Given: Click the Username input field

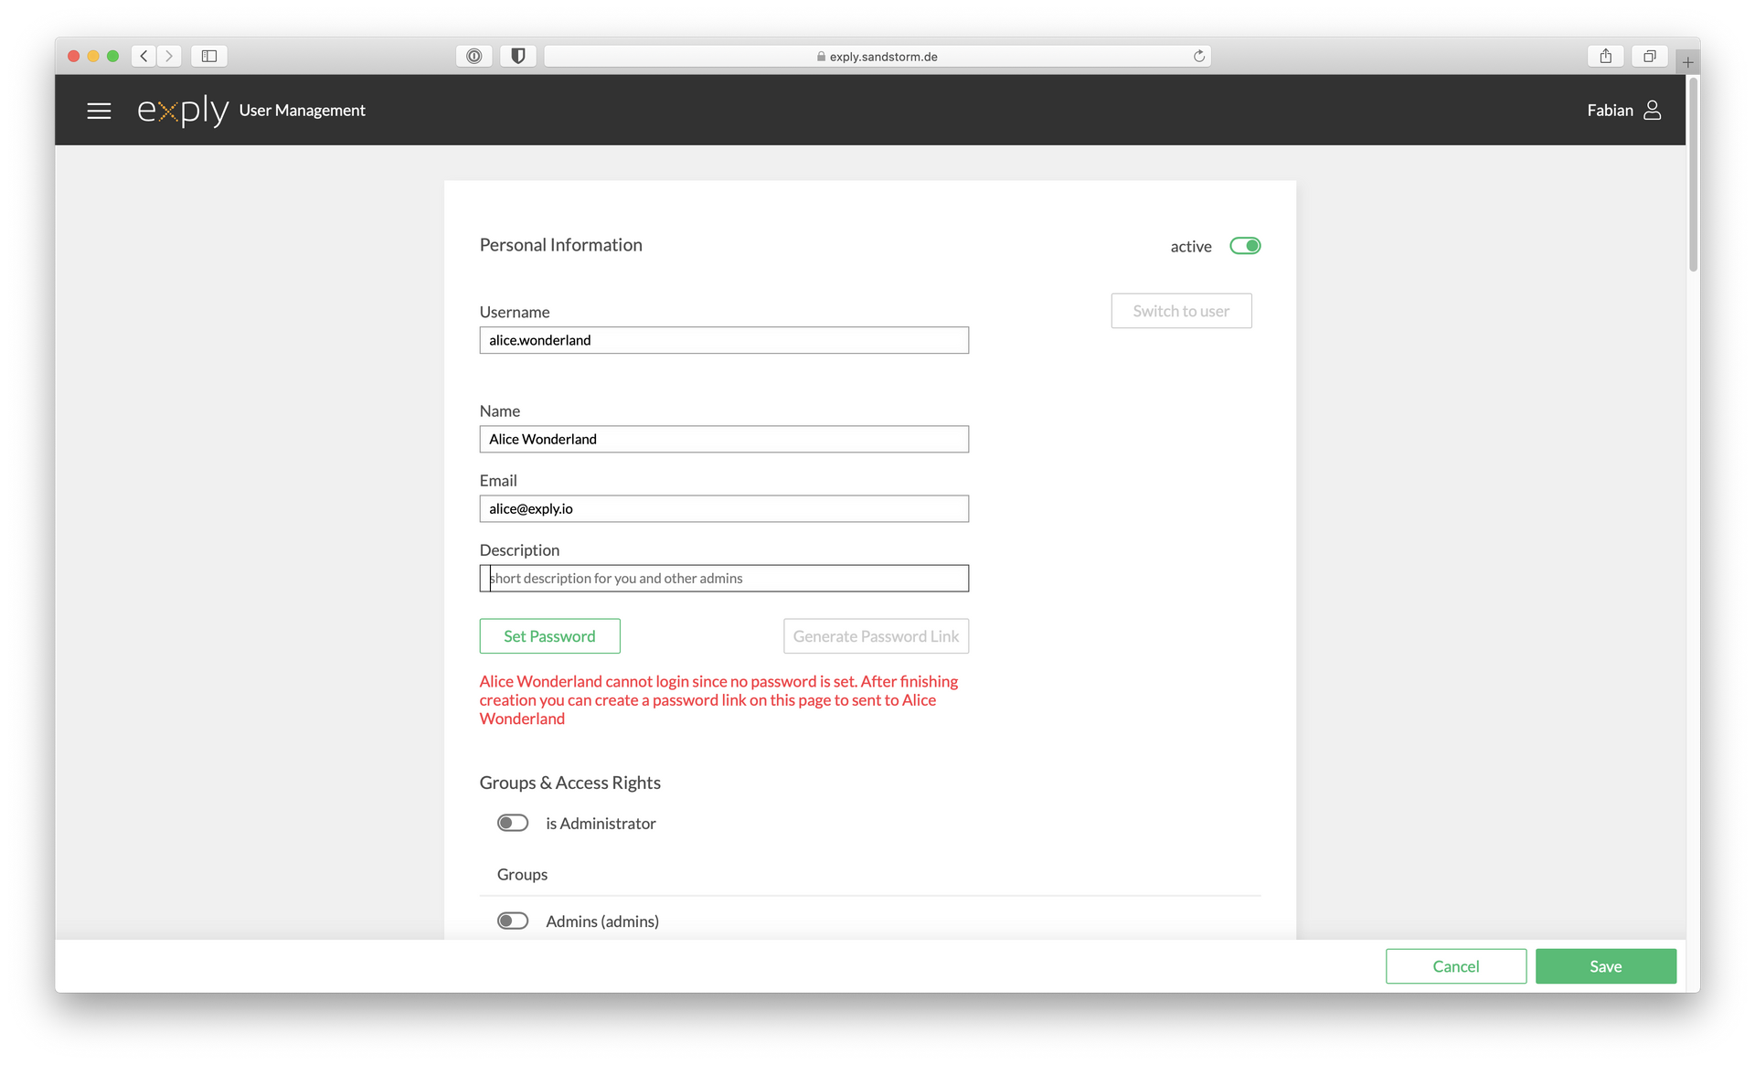Looking at the screenshot, I should tap(725, 340).
